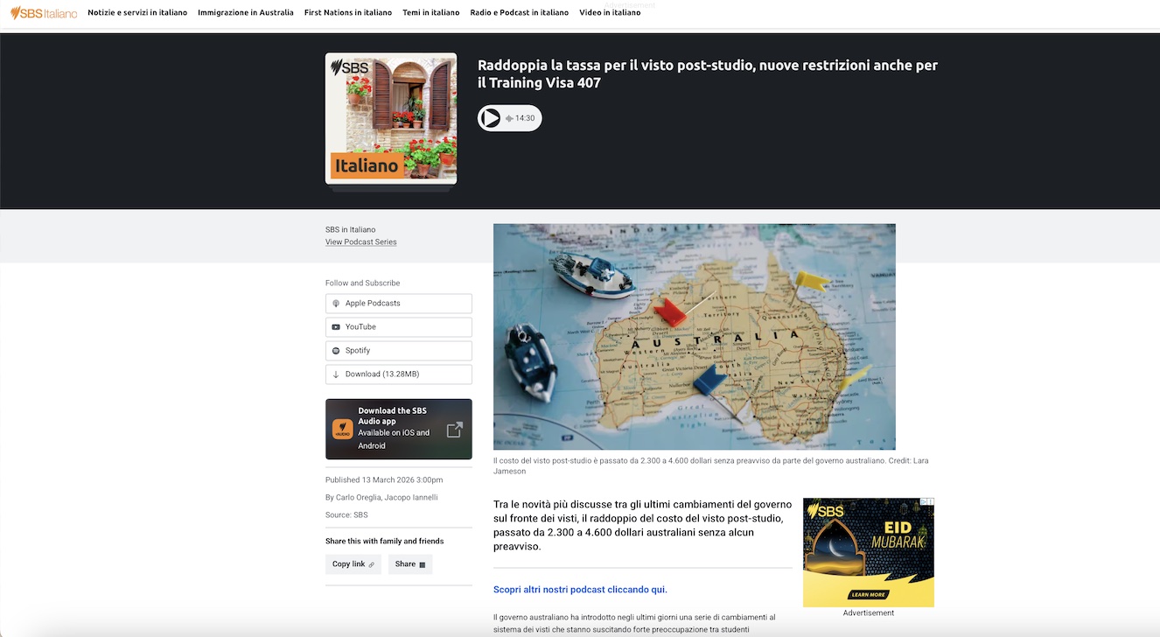Image resolution: width=1160 pixels, height=637 pixels.
Task: Open Radio e Podcast in italiano
Action: point(519,13)
